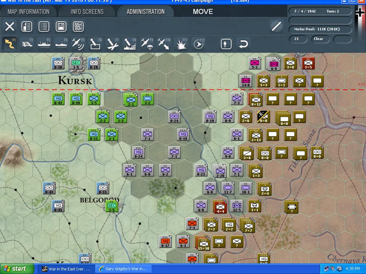The image size is (366, 274).
Task: Choose the Naval transport (F3) ship icon
Action: click(44, 44)
